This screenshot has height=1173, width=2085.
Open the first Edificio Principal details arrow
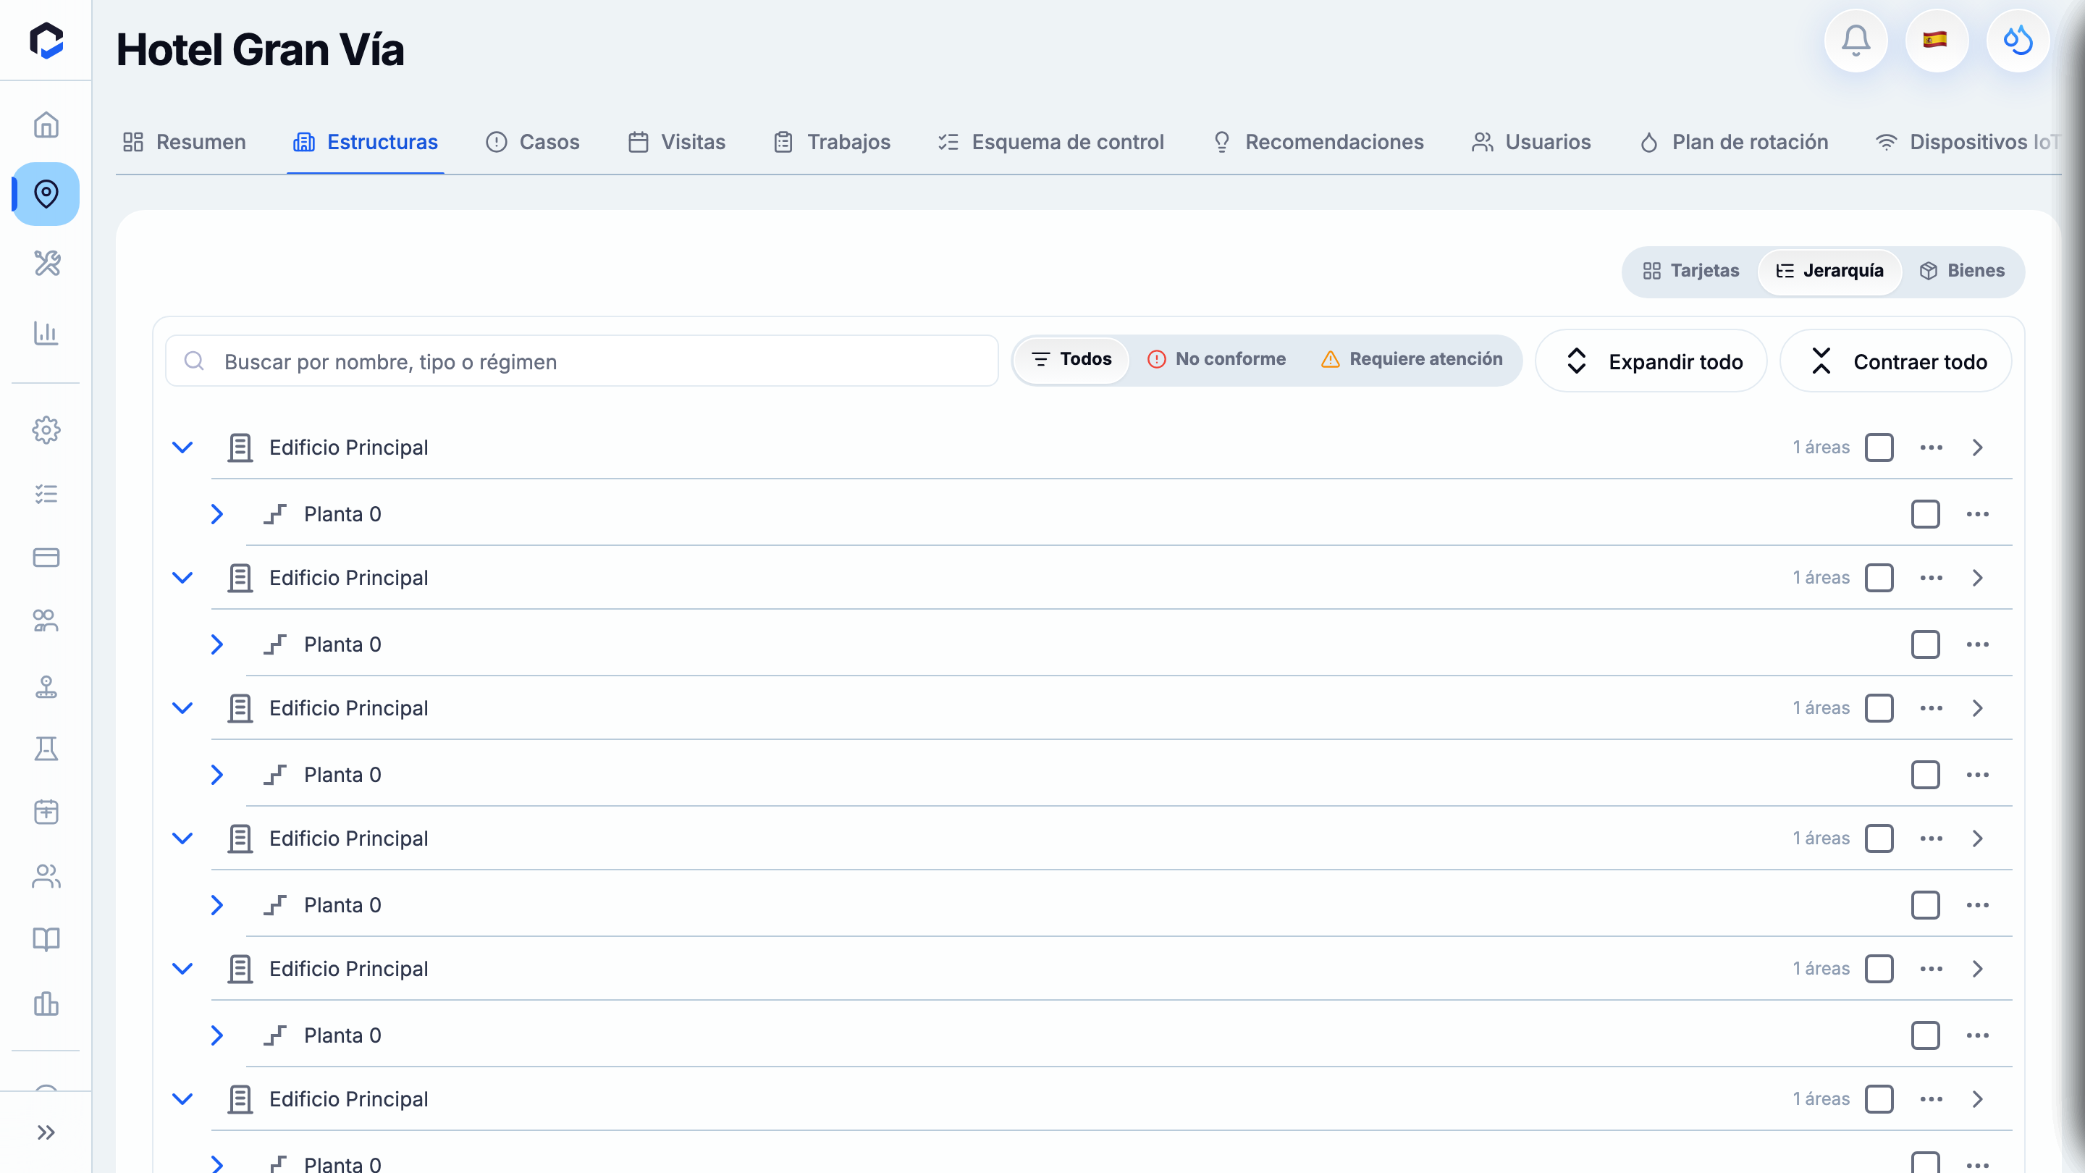(1977, 447)
